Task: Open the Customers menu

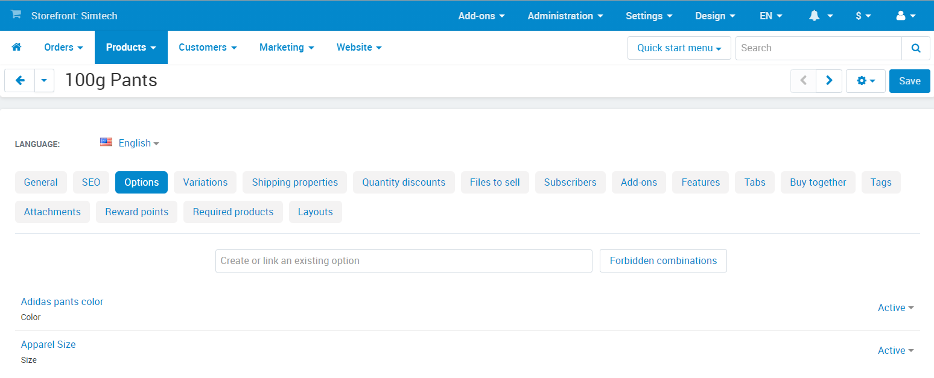Action: click(x=208, y=47)
